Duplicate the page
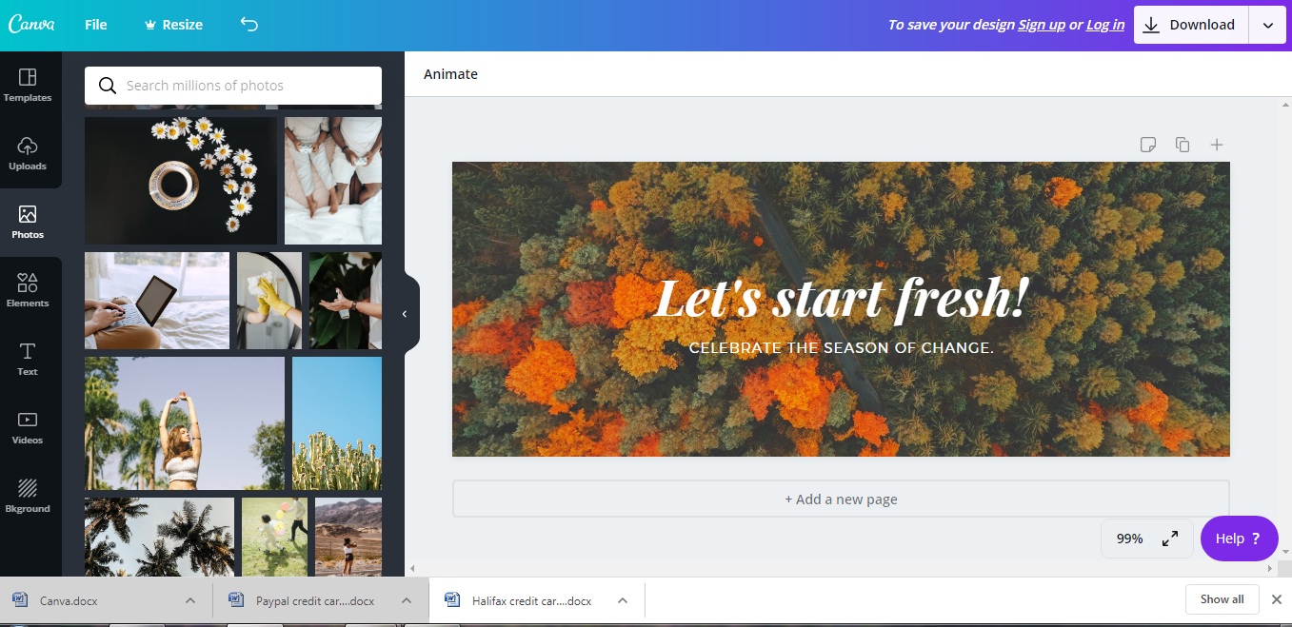1292x627 pixels. pos(1183,145)
